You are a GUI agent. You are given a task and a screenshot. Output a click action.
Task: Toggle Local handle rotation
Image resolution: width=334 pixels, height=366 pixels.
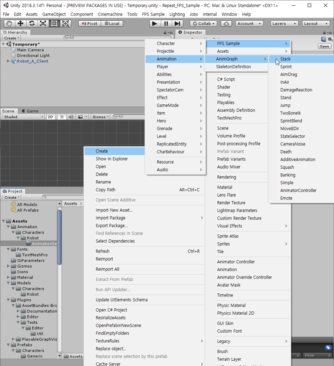pyautogui.click(x=112, y=24)
